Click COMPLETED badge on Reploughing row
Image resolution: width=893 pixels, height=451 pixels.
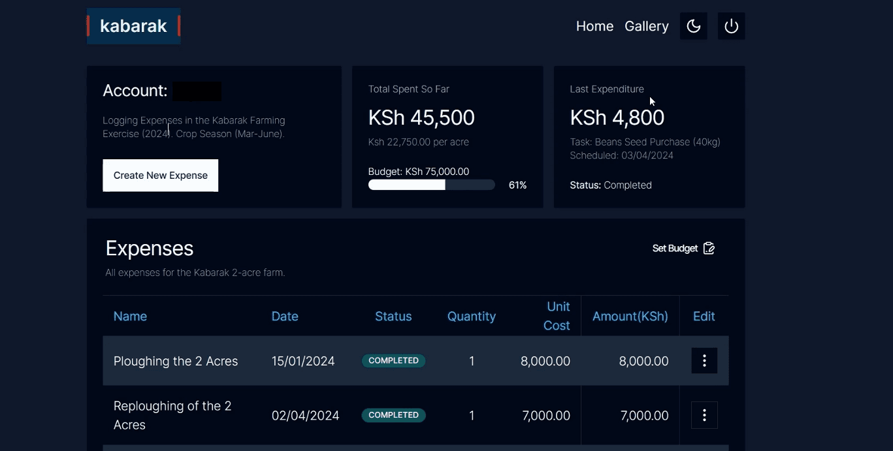[393, 415]
